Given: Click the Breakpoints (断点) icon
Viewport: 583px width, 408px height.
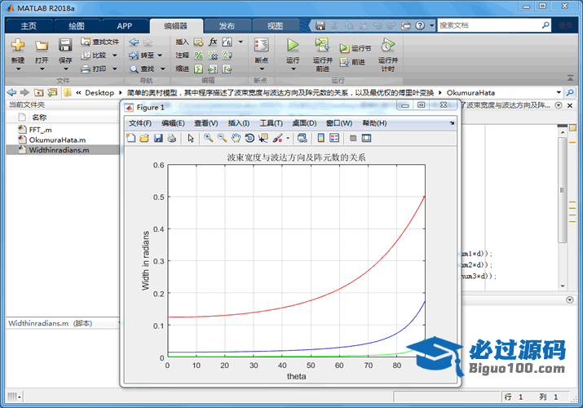Looking at the screenshot, I should click(261, 46).
